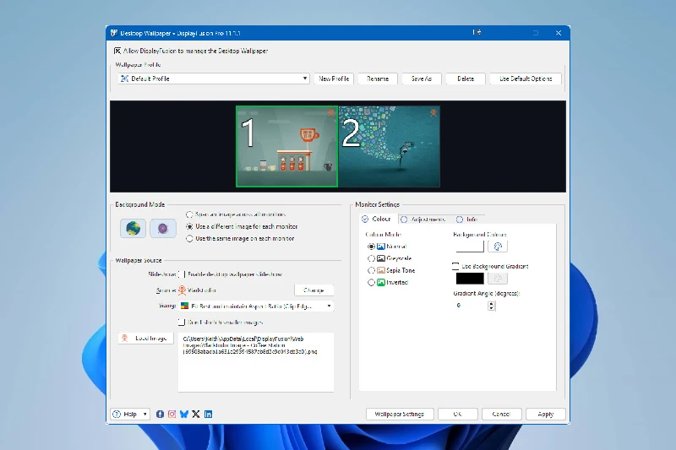676x450 pixels.
Task: Click the Sepia Tone picture icon
Action: (381, 270)
